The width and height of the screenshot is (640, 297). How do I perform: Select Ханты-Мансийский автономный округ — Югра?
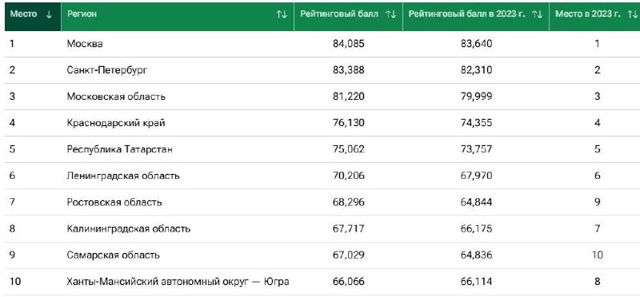178,282
